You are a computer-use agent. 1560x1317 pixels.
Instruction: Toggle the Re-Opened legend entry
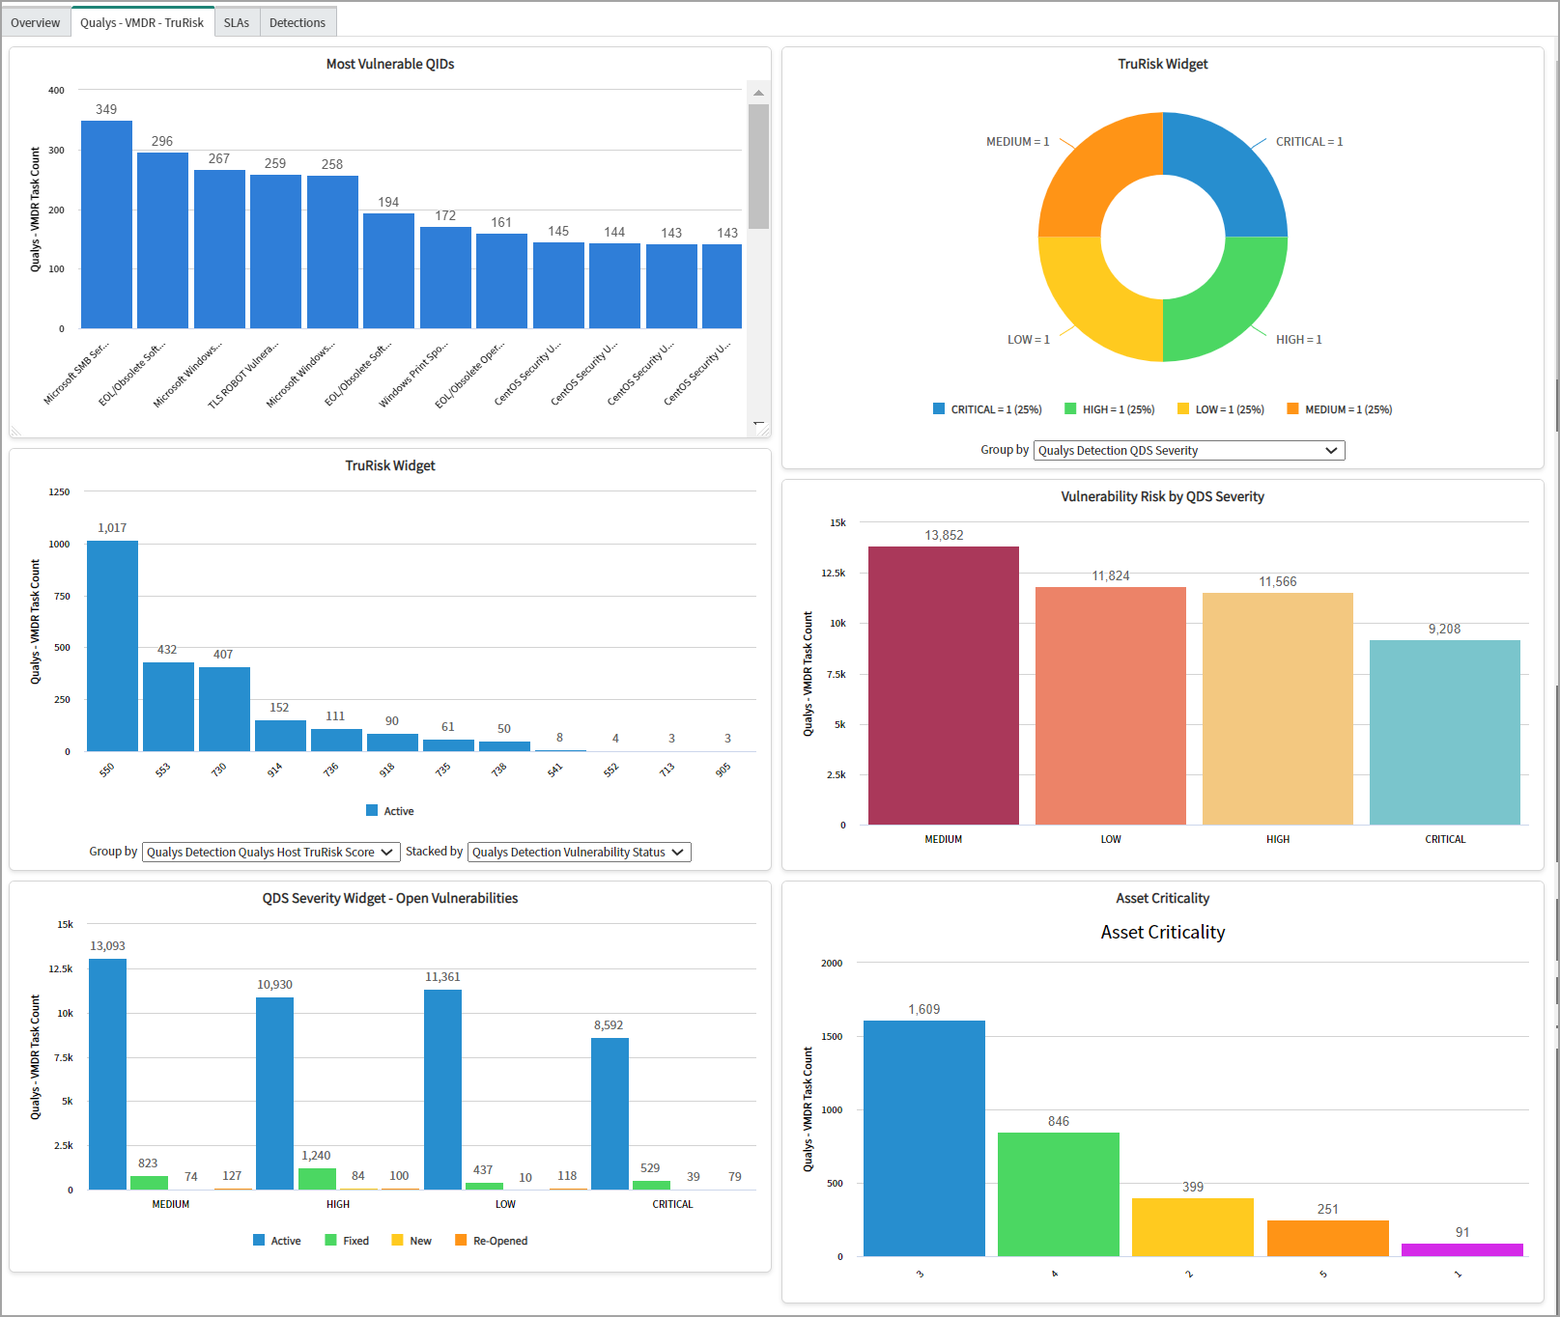[491, 1240]
